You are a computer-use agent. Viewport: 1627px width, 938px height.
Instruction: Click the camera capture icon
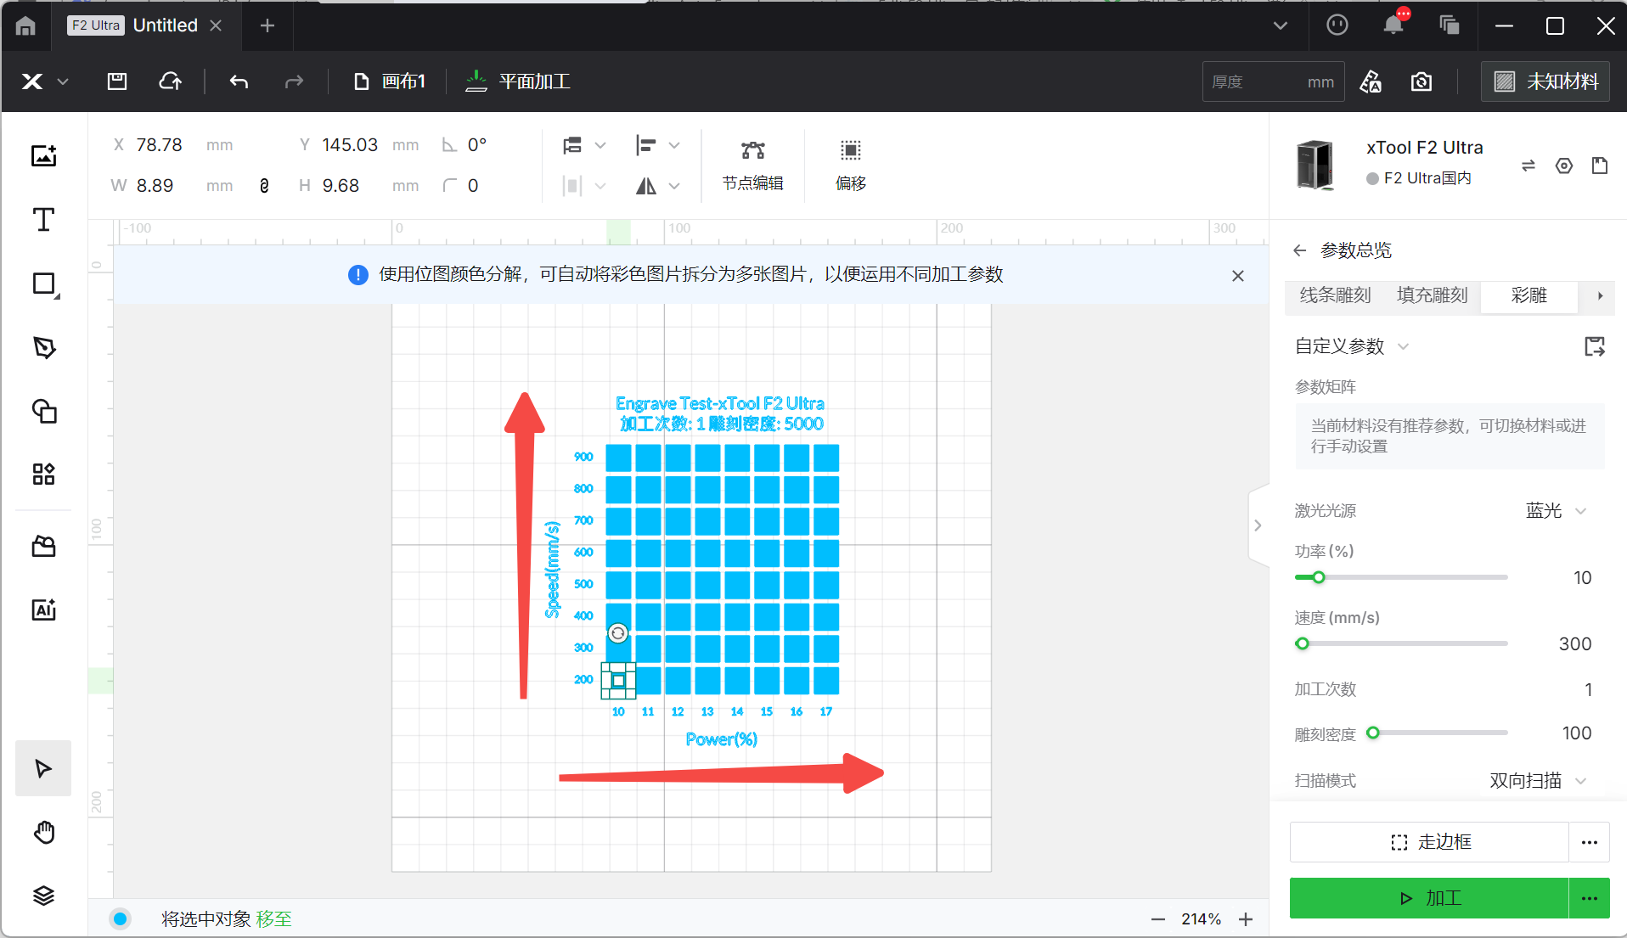[1422, 81]
